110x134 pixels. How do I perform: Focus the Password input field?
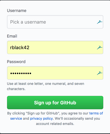click(55, 73)
